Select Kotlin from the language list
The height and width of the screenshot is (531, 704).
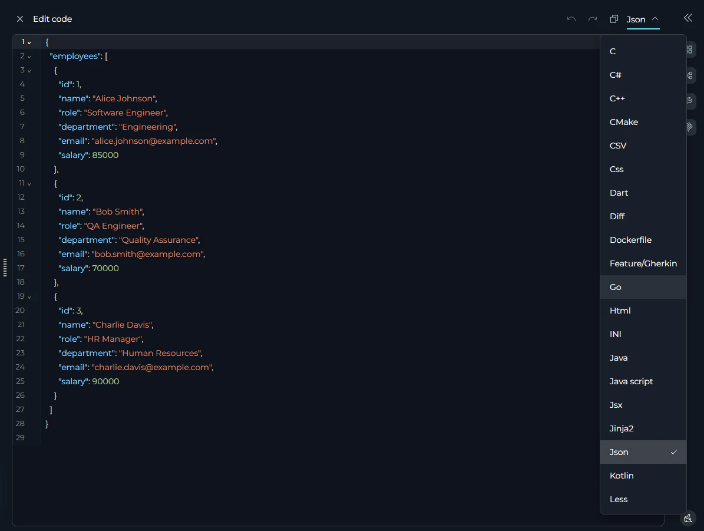[x=621, y=476]
